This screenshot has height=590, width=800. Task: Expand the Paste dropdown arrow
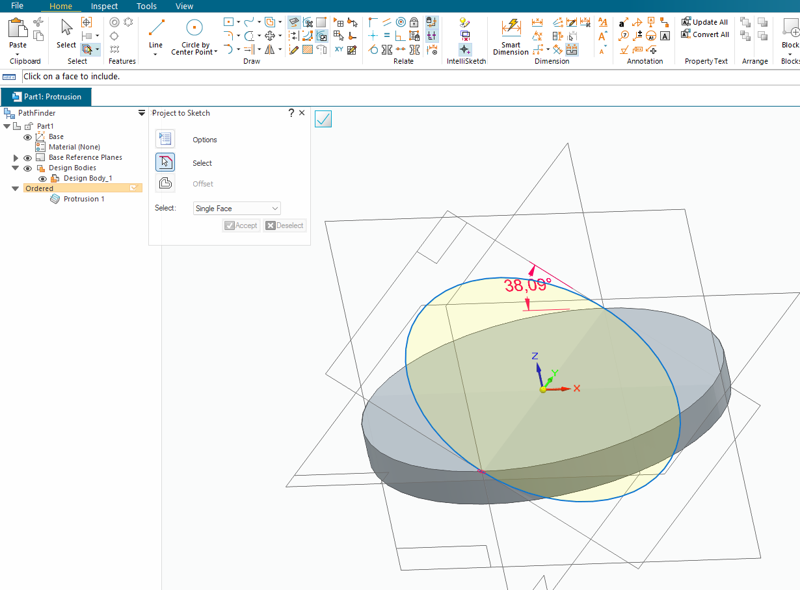point(18,53)
